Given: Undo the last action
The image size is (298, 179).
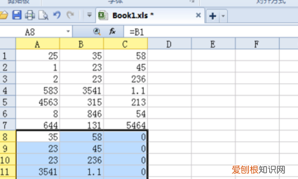Looking at the screenshot, I should (x=57, y=15).
